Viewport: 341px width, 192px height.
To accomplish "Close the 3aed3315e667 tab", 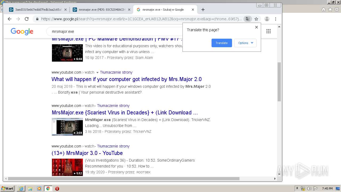I will [66, 10].
